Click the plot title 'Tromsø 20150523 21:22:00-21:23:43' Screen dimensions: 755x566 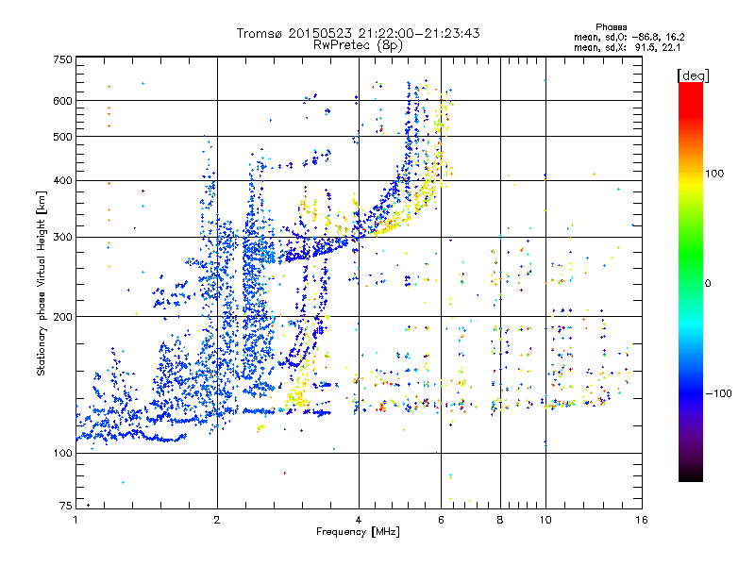[358, 33]
